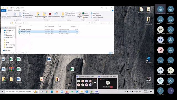Image resolution: width=177 pixels, height=100 pixels.
Task: Click Microsoft Teams icon on taskbar
Action: [x=97, y=91]
